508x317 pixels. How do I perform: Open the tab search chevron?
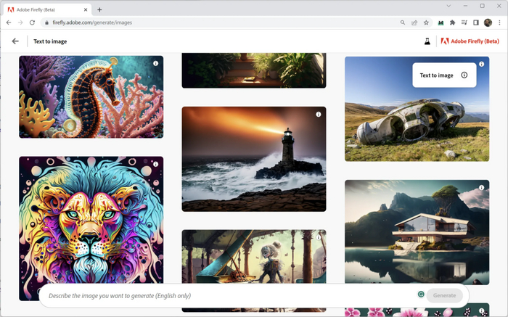click(448, 6)
